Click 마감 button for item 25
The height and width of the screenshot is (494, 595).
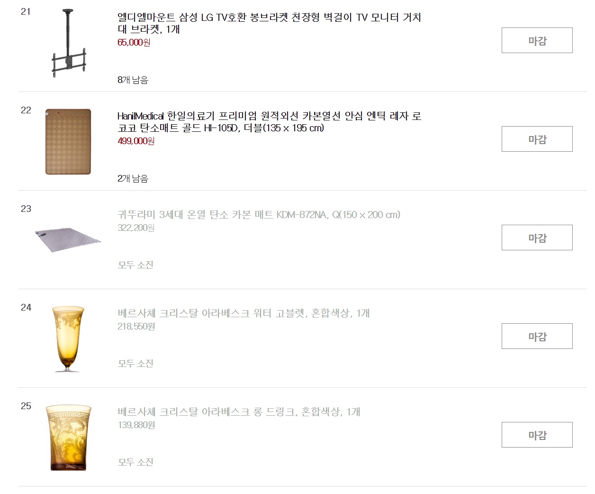point(537,435)
